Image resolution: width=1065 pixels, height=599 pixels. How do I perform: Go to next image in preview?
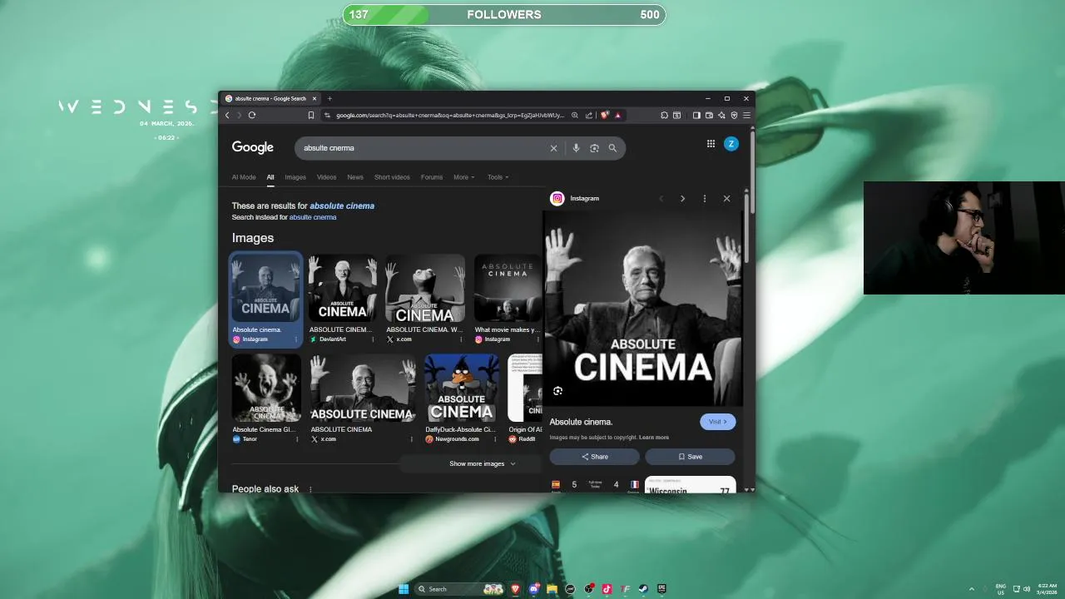(x=682, y=199)
